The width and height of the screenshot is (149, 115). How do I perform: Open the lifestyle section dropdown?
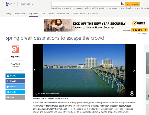(x=26, y=4)
